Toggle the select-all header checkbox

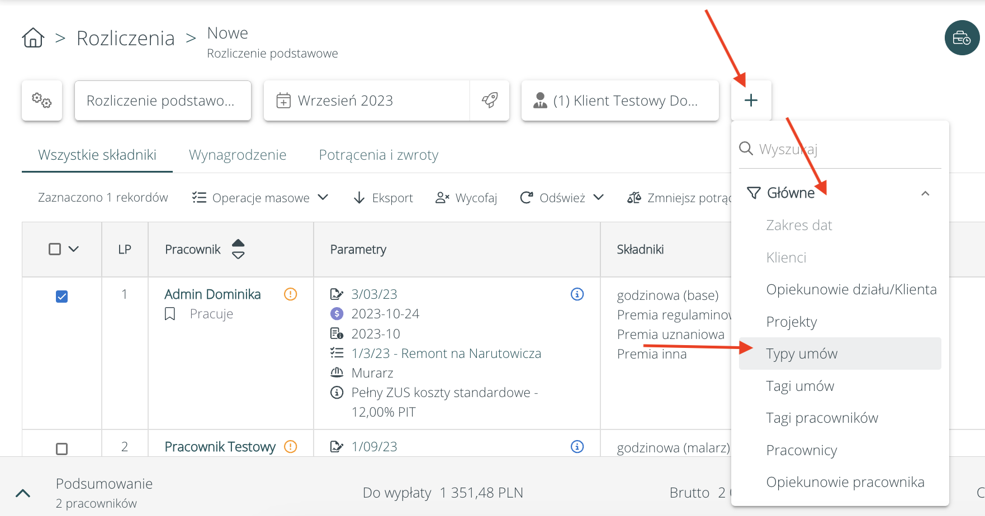coord(55,249)
